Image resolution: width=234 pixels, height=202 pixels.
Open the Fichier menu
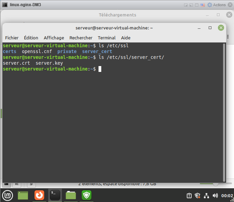point(12,38)
